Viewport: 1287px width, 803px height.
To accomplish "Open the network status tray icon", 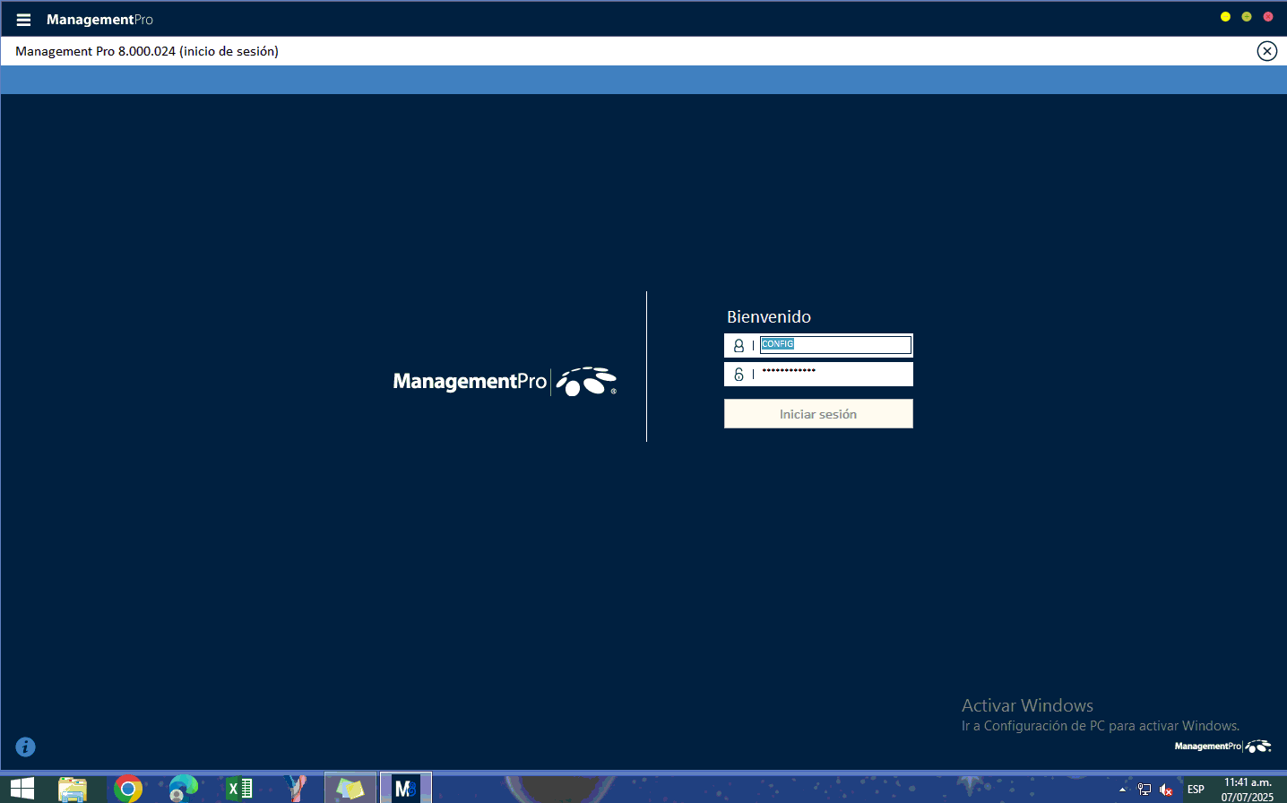I will point(1144,790).
